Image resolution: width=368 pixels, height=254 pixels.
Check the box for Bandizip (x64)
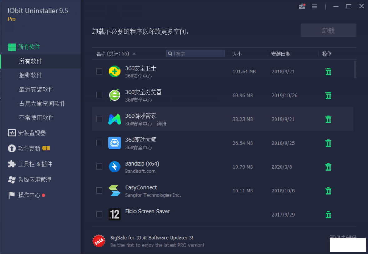[x=99, y=167]
